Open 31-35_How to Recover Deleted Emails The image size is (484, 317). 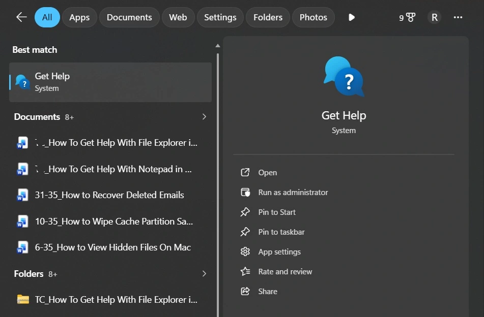[110, 195]
